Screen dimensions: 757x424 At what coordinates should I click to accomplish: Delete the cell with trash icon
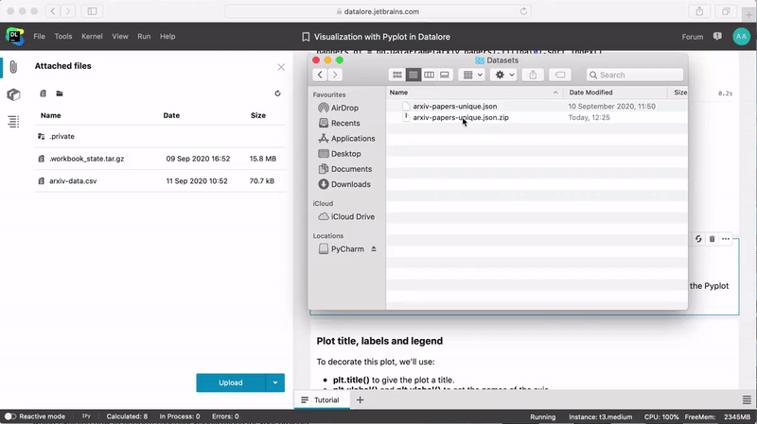pos(713,239)
